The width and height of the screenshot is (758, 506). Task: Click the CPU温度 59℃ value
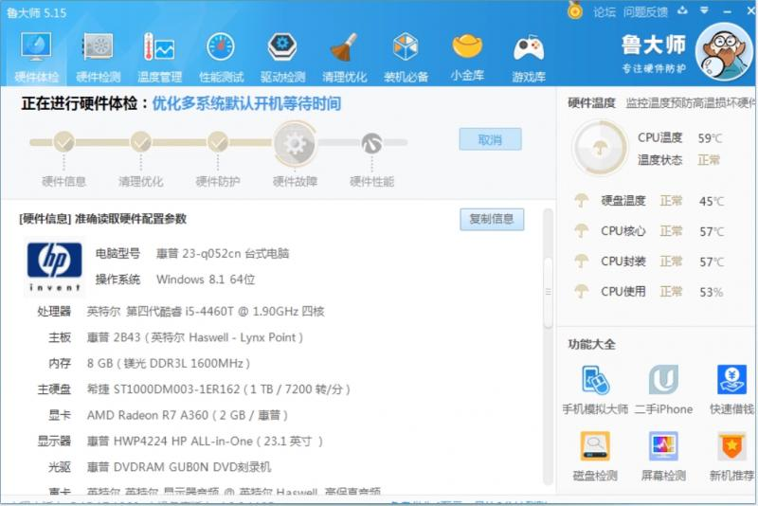tap(710, 138)
